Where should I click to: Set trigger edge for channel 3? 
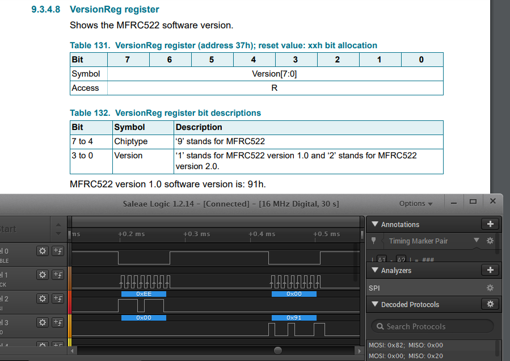coord(58,322)
